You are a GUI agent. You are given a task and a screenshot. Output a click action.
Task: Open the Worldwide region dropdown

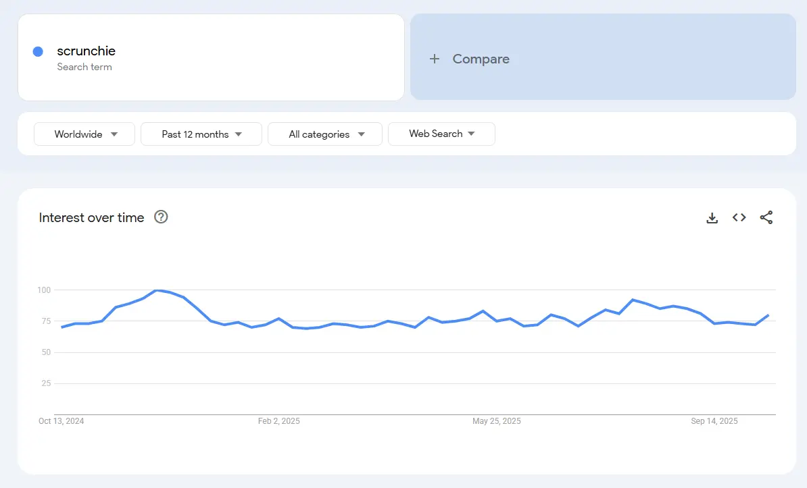(84, 134)
